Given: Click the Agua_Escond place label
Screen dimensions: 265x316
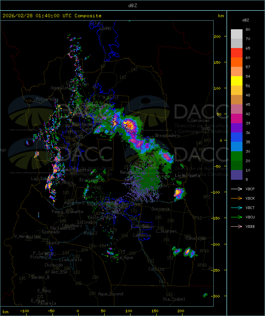Looking at the screenshot, I should (111, 294).
